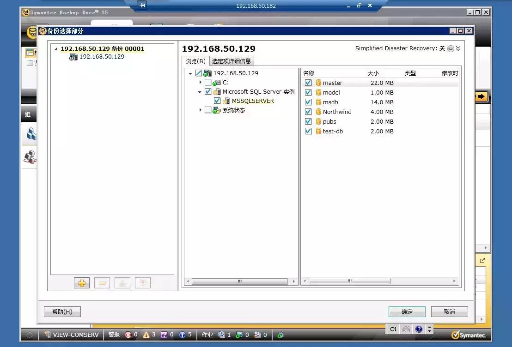Click the database list horizontal scrollbar thumb

pos(350,281)
